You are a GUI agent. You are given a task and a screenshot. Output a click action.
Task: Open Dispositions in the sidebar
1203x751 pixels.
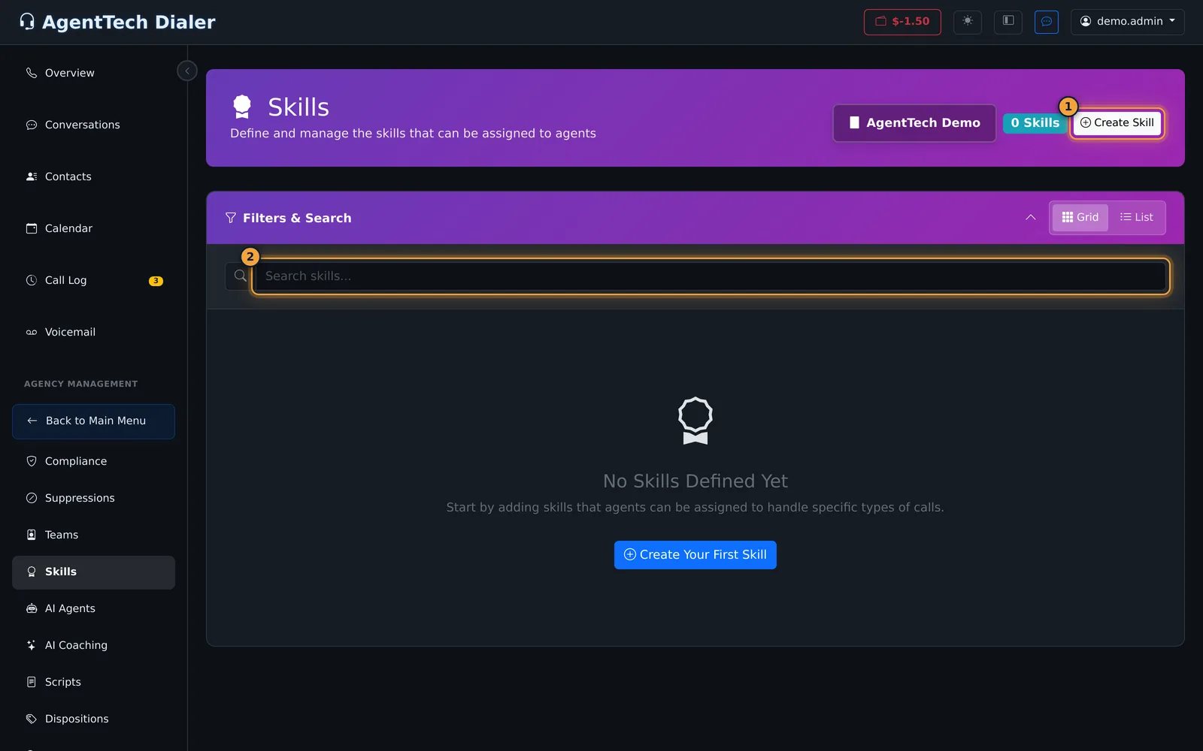pos(93,719)
